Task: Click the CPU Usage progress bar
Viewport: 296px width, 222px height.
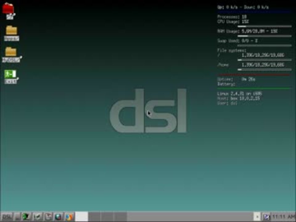Action: point(265,27)
